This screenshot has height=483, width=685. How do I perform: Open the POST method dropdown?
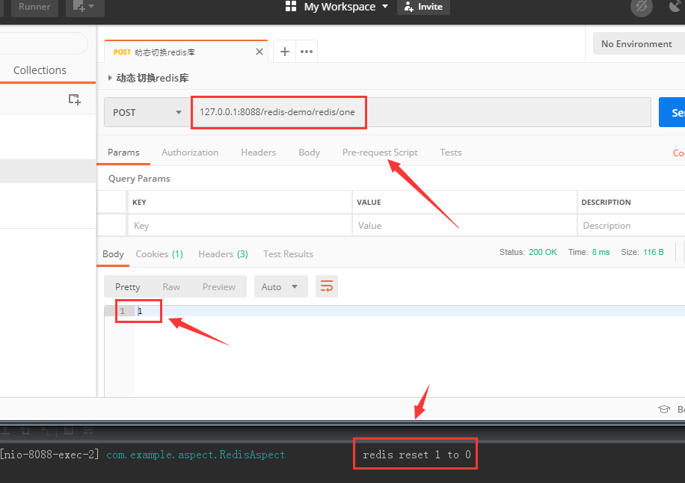[147, 113]
